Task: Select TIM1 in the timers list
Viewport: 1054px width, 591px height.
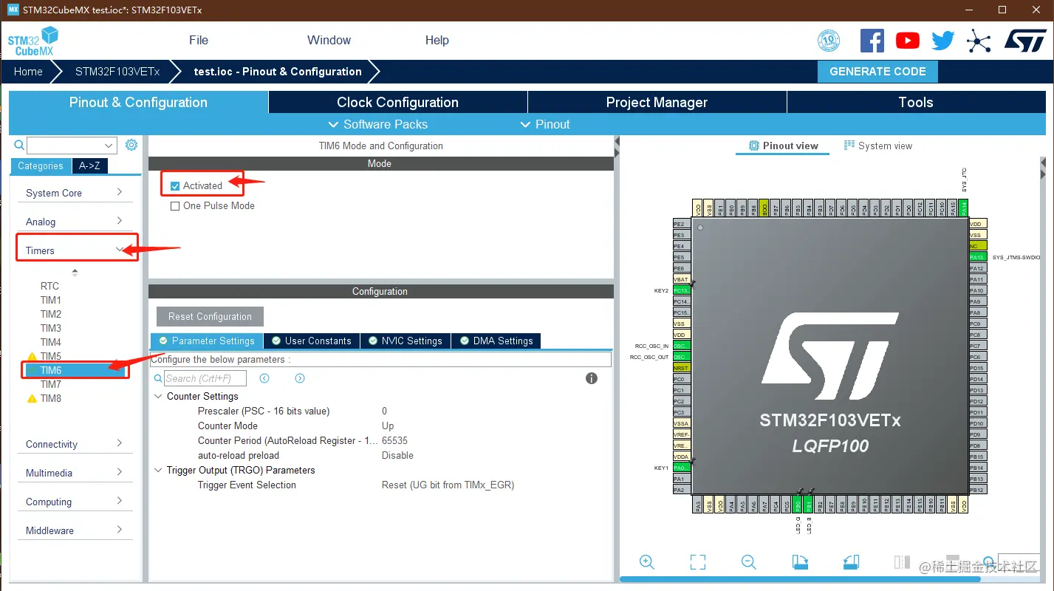Action: 51,301
